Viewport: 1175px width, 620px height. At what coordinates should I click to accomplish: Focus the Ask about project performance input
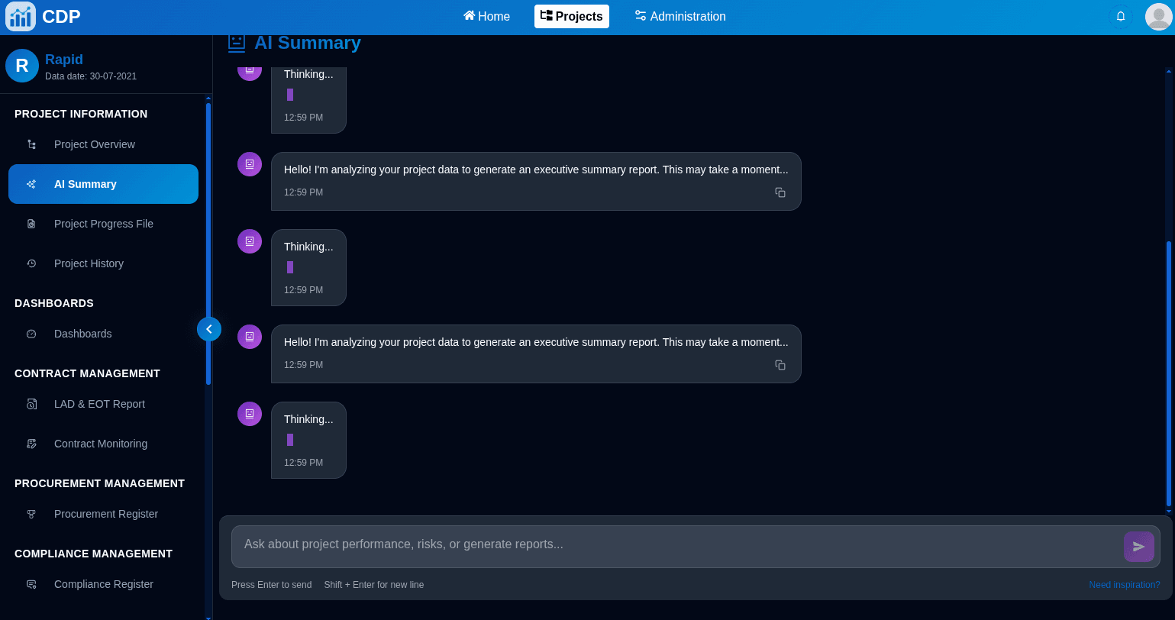coord(672,544)
